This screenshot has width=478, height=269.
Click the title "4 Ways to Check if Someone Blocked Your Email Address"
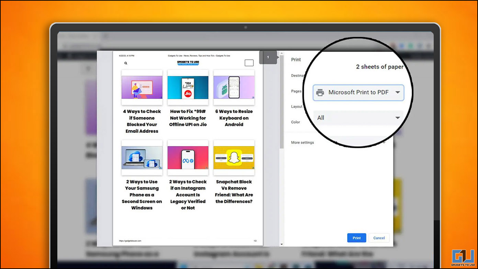tap(142, 121)
